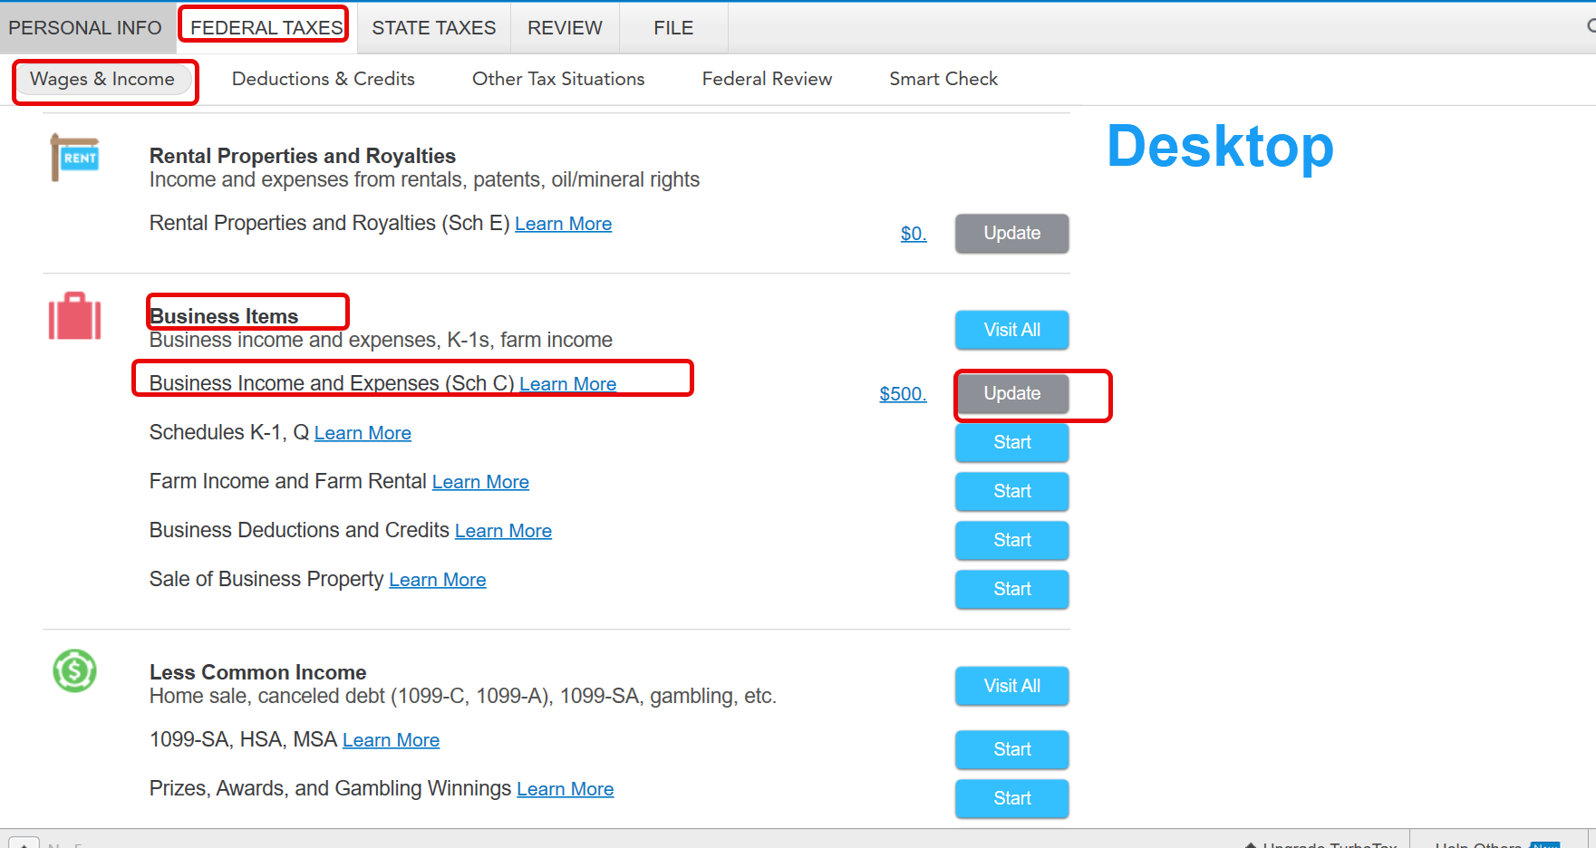Click the $500 business income amount link
This screenshot has width=1596, height=848.
[903, 394]
